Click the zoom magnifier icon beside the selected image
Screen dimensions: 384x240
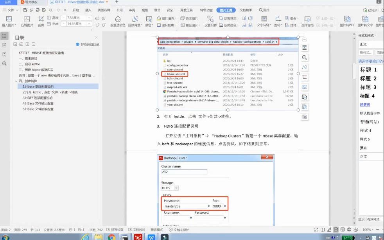pyautogui.click(x=304, y=58)
